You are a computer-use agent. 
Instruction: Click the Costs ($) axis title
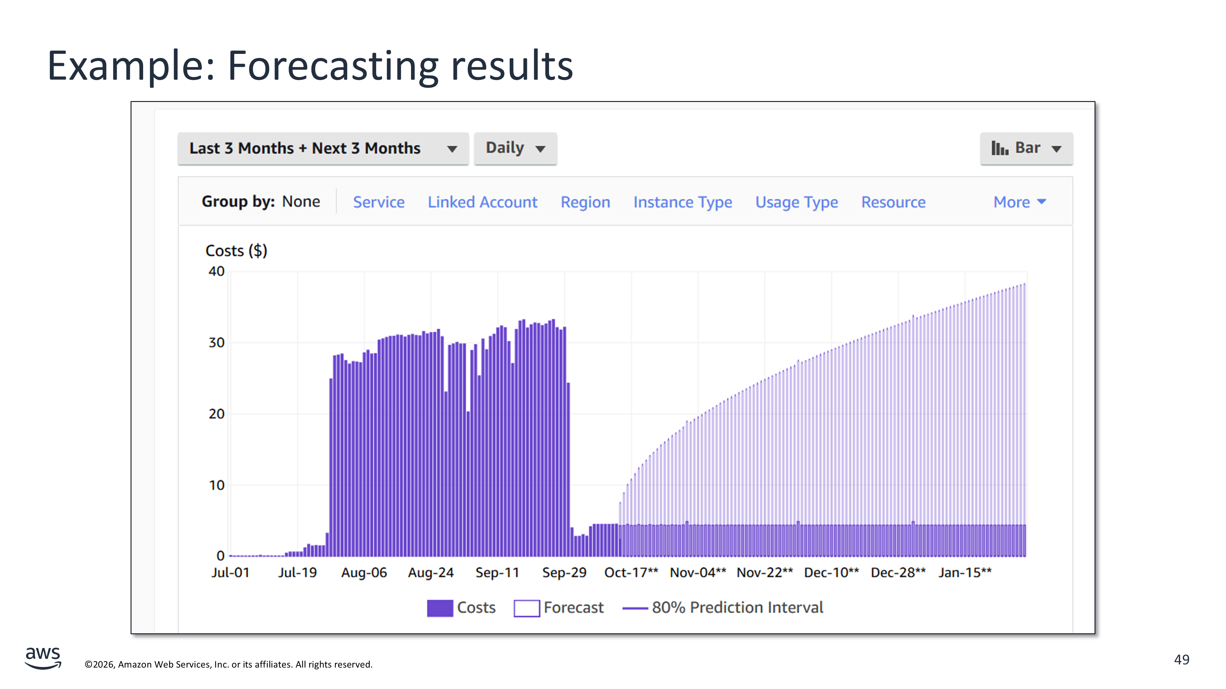pos(236,250)
